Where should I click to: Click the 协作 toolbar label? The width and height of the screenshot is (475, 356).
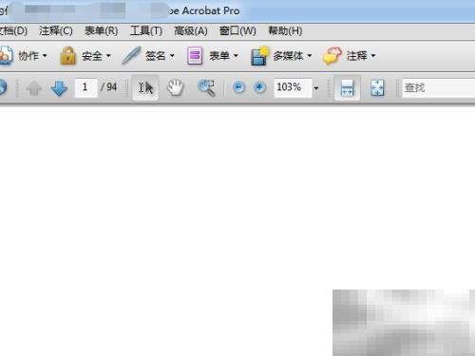click(28, 56)
